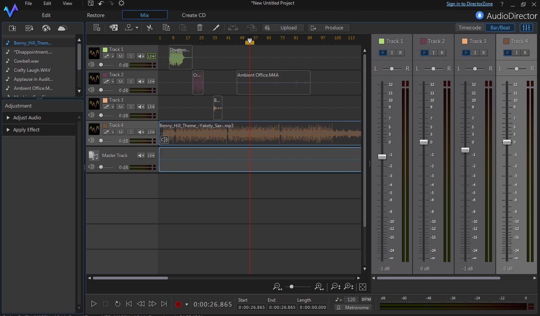Image resolution: width=540 pixels, height=316 pixels.
Task: Open the channel mixer icon at top right
Action: click(x=527, y=27)
